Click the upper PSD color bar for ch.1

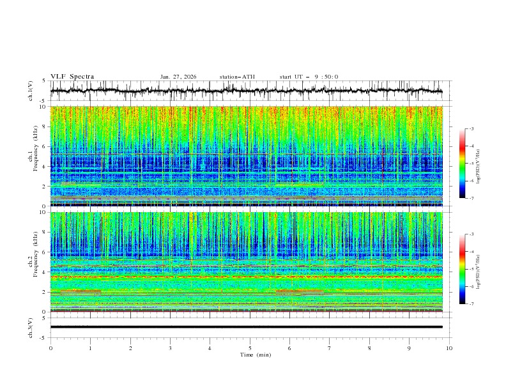pos(463,164)
